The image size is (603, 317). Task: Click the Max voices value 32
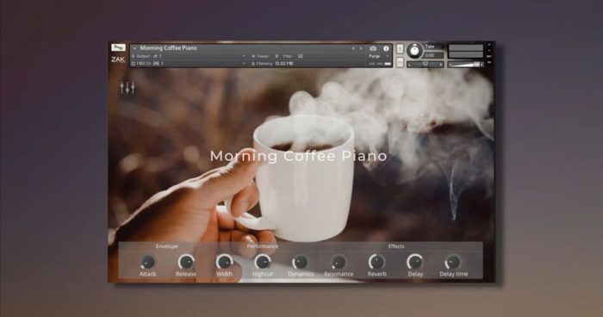point(300,56)
